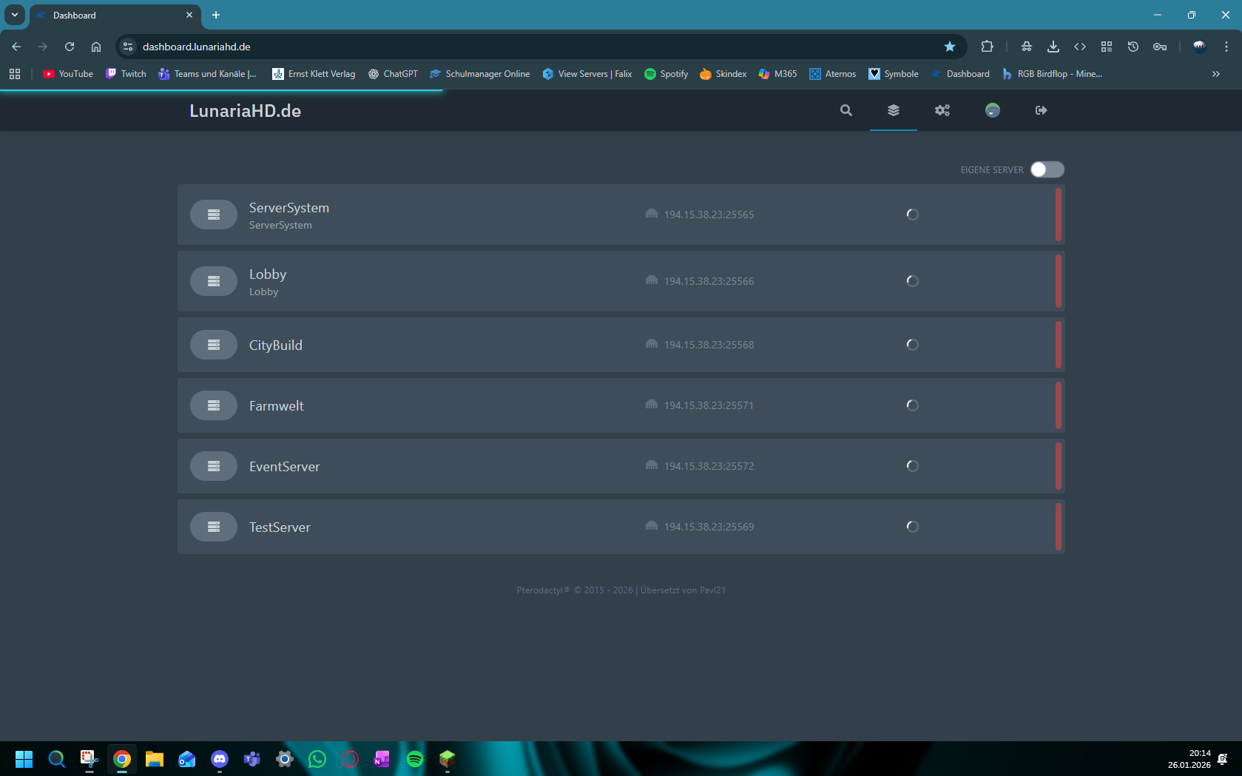Click the server icon beside Lobby
The width and height of the screenshot is (1242, 776).
pos(213,281)
